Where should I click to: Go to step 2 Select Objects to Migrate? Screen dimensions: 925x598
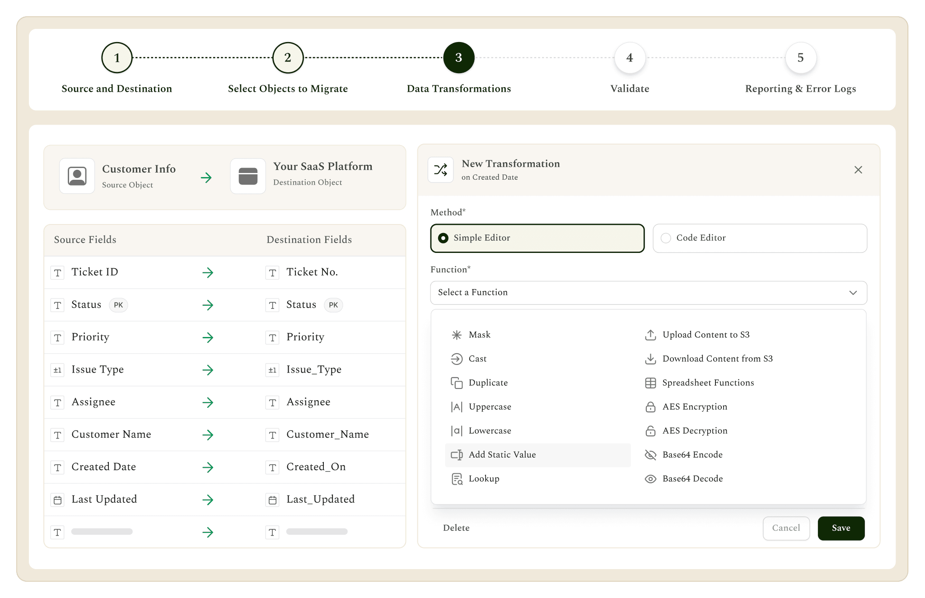click(288, 58)
